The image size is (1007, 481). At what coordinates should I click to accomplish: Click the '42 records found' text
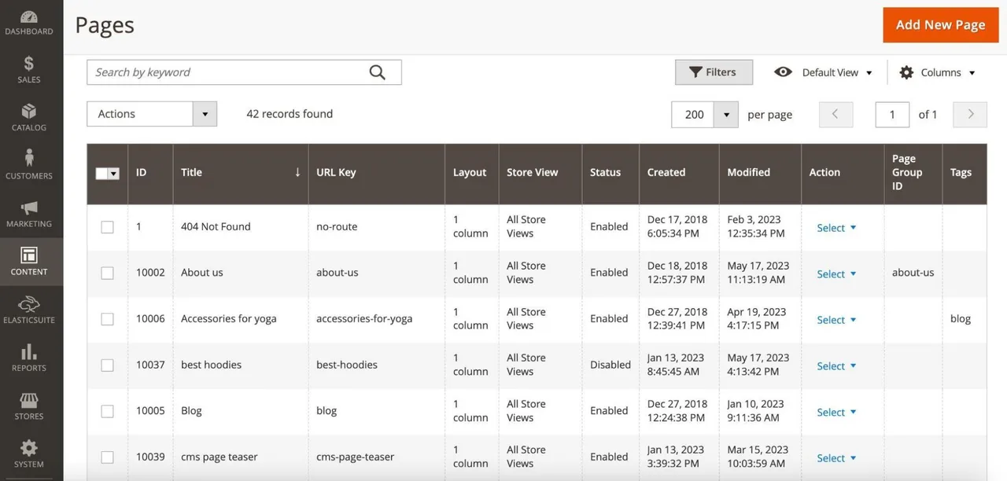click(290, 114)
